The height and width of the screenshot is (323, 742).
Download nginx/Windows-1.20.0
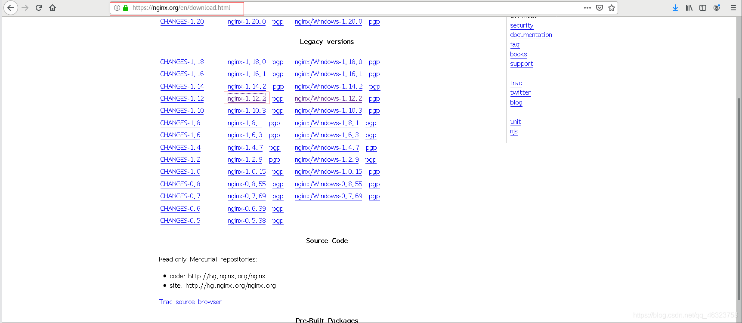click(x=328, y=22)
